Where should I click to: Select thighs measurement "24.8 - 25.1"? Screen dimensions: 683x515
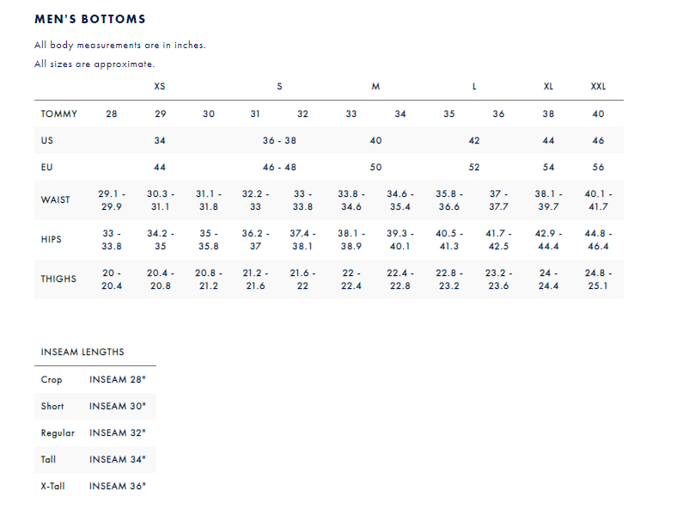click(x=598, y=279)
